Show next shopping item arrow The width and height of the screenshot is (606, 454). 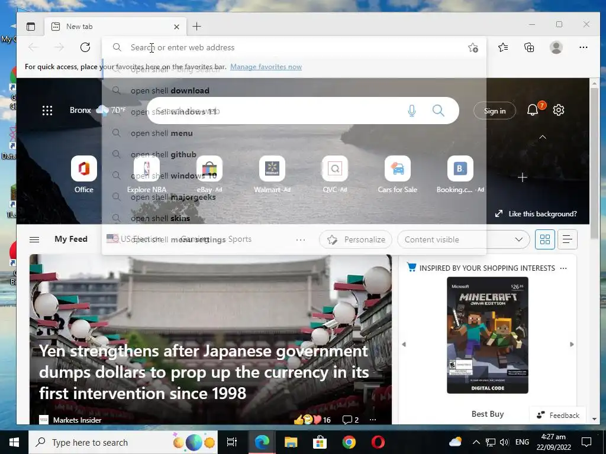click(572, 345)
